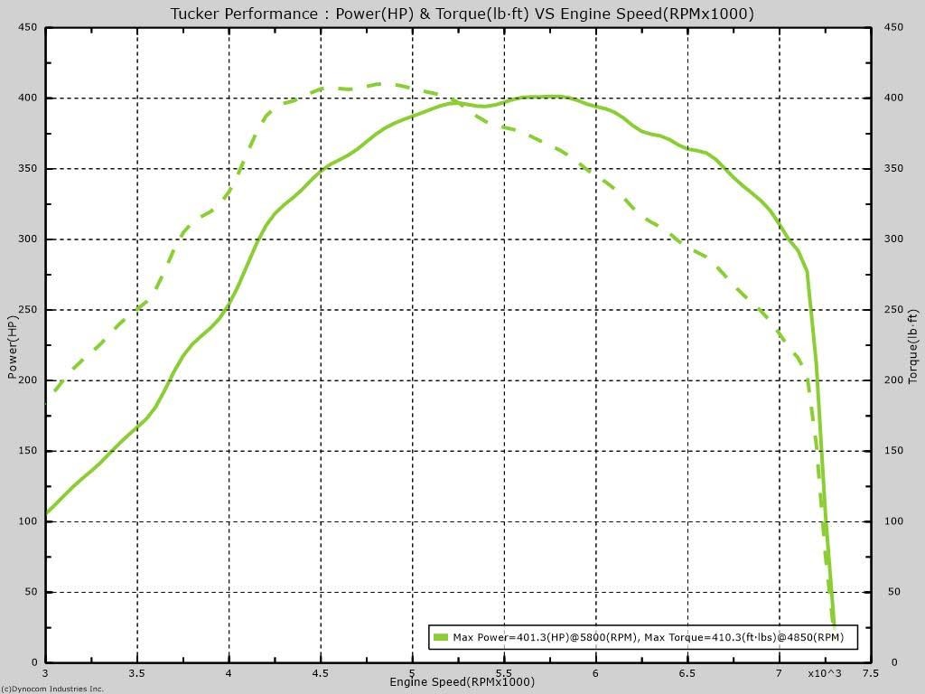Click the '(c)Dynocom Industries Inc.' copyright text
This screenshot has height=694, width=925.
click(51, 689)
